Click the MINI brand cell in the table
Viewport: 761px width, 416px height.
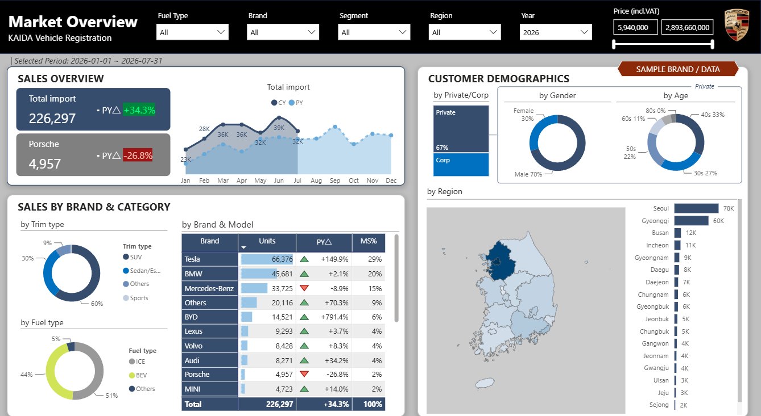click(x=209, y=389)
